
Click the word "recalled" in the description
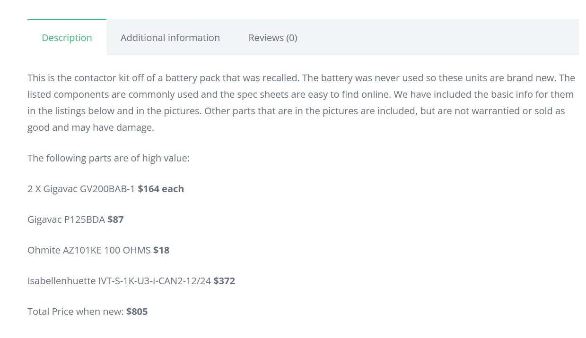tap(281, 78)
